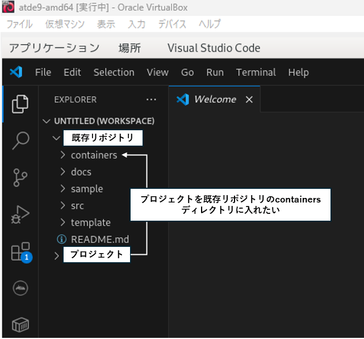Open the Explorer more actions ellipsis
Screen dimensions: 364x339
point(151,100)
